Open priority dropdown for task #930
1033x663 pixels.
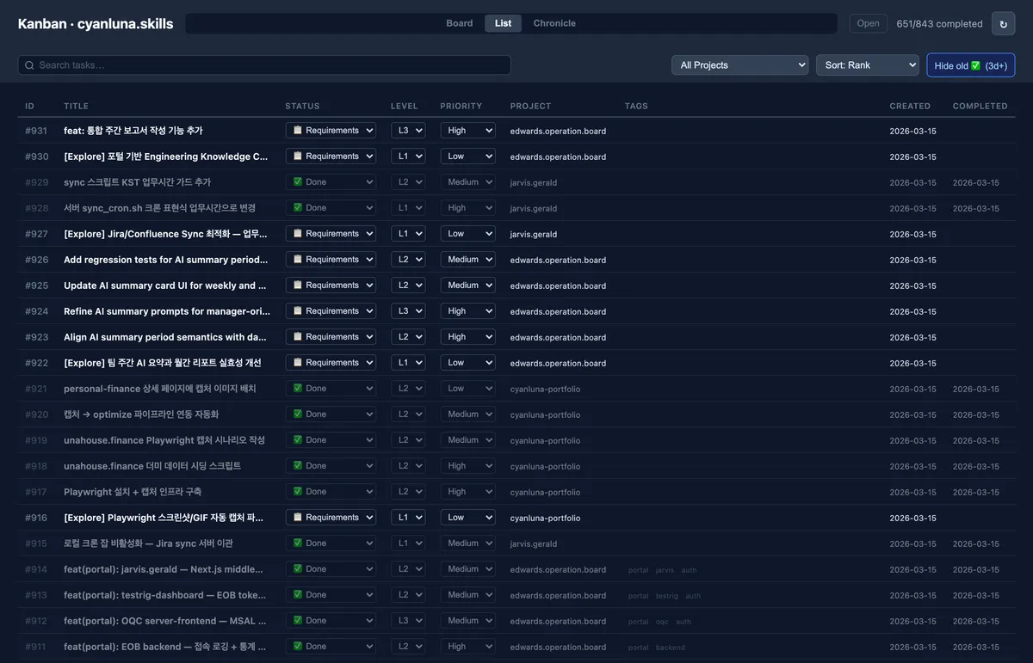point(467,157)
